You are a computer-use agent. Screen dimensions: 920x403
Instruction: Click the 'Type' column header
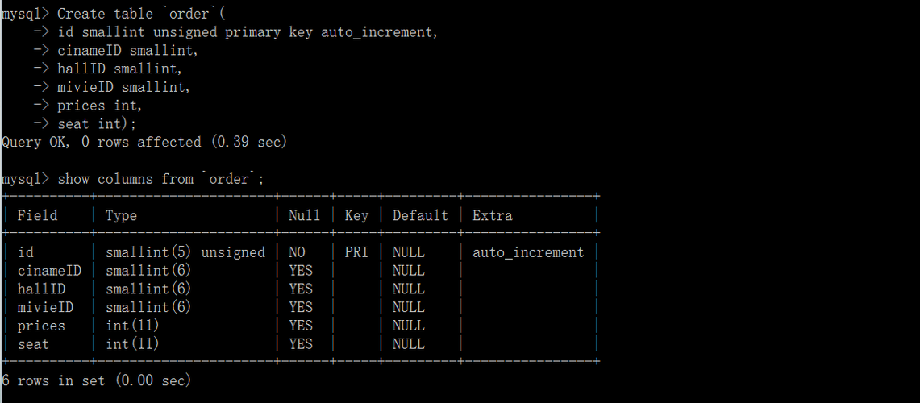[121, 215]
